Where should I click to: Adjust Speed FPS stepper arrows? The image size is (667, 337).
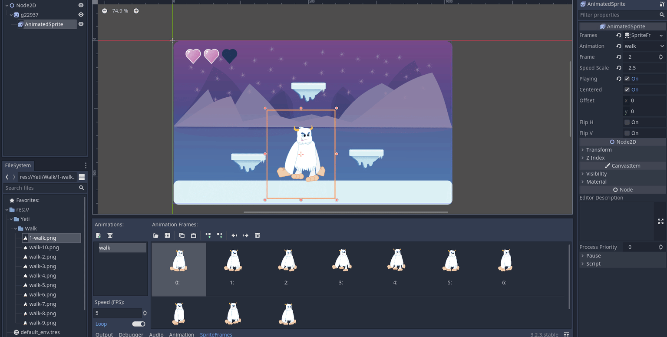coord(145,313)
